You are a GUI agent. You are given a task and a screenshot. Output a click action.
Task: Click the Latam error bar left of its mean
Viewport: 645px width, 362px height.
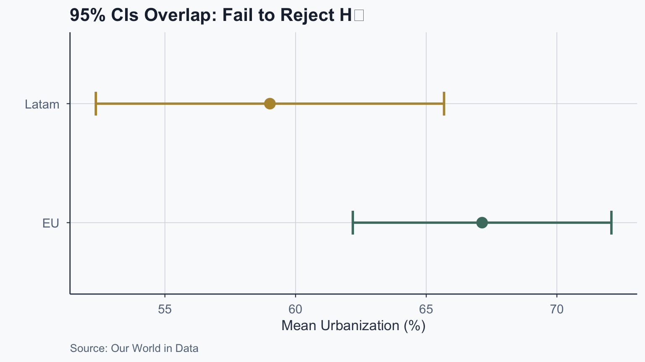pos(181,103)
